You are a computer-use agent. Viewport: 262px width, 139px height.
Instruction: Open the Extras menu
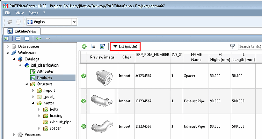33,13
